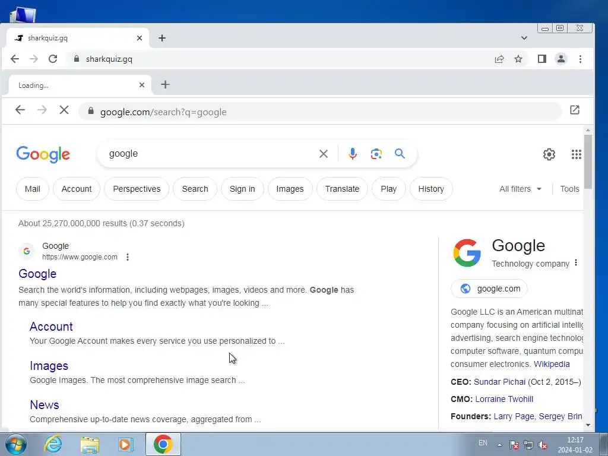Viewport: 608px width, 456px height.
Task: Click the Chrome taskbar button
Action: pyautogui.click(x=163, y=444)
